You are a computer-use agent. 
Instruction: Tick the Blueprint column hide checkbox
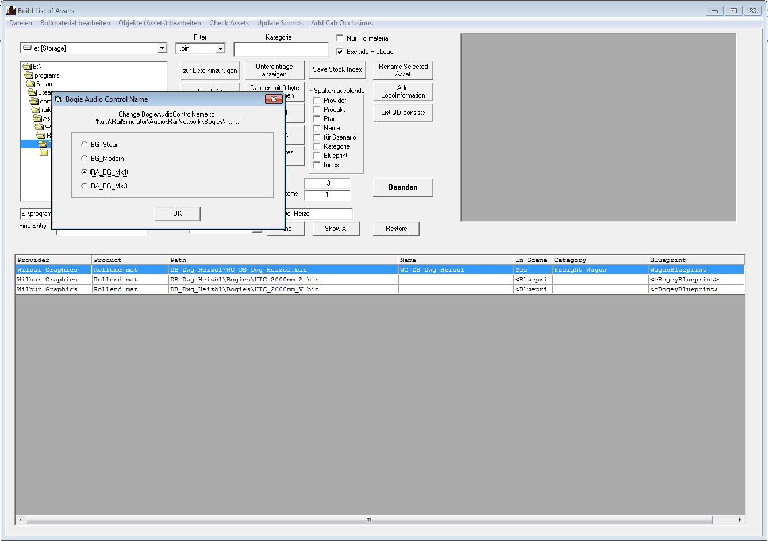[x=317, y=156]
